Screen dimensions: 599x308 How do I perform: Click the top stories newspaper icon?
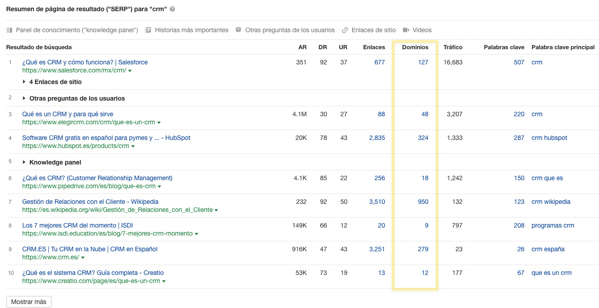click(x=148, y=30)
